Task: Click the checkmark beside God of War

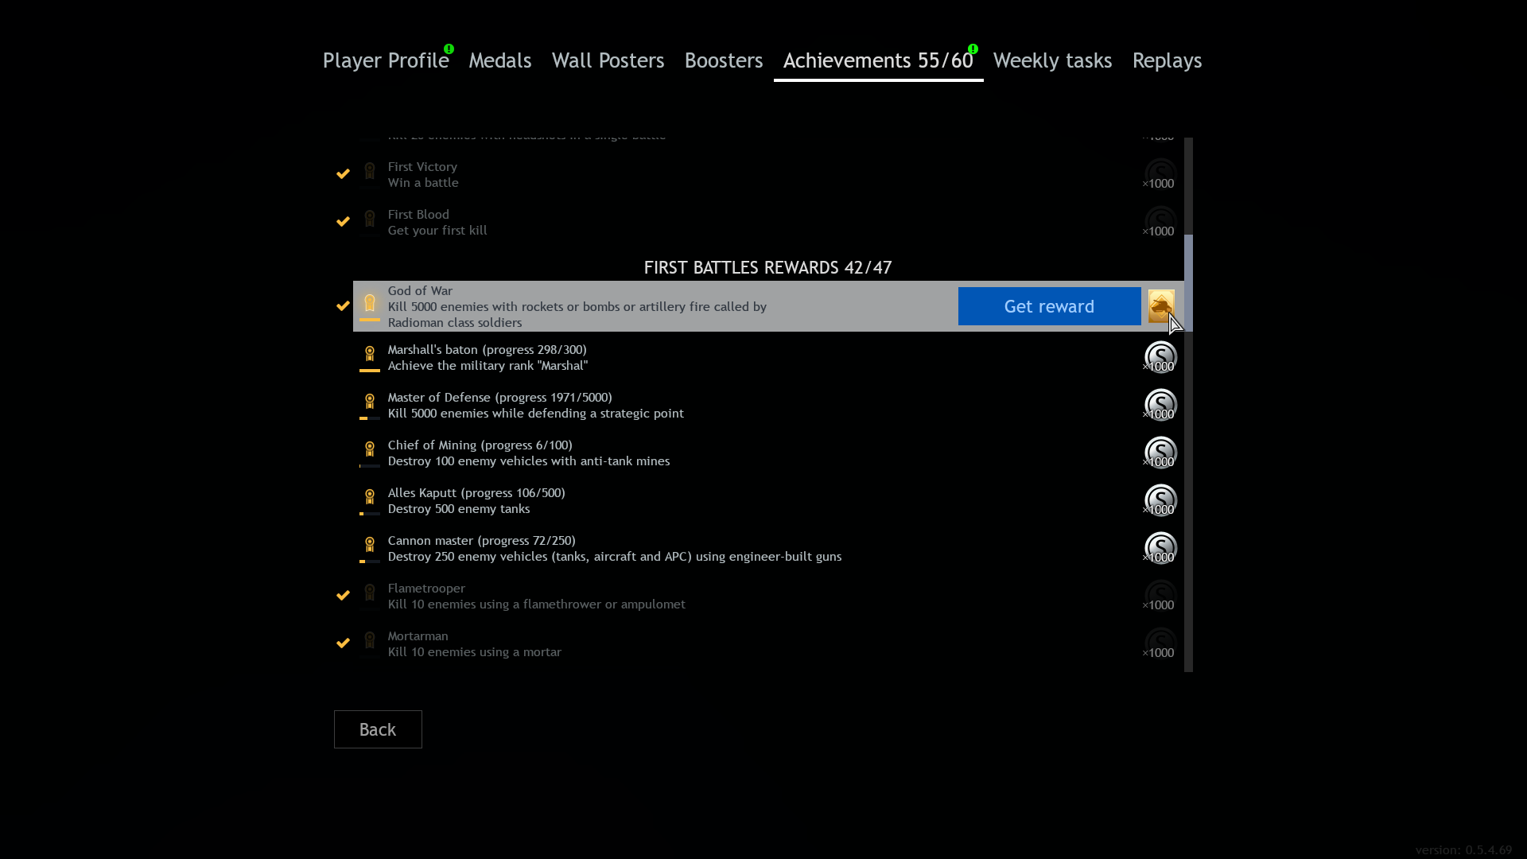Action: click(343, 305)
